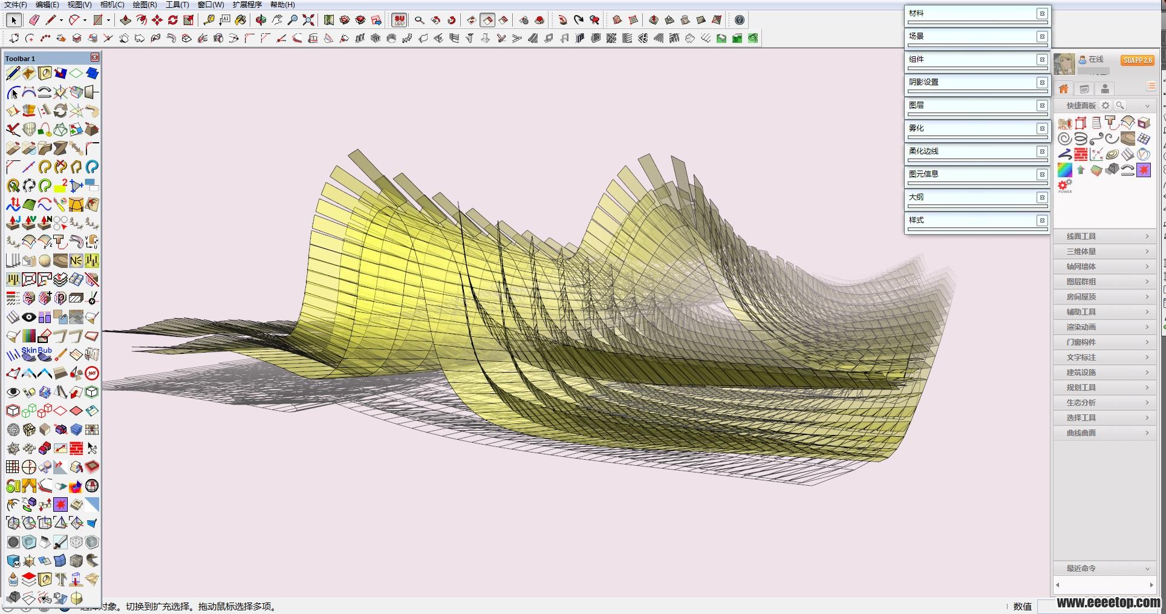Open the 相机(C) menu
1166x614 pixels.
coord(112,4)
